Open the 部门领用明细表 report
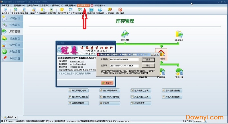The width and height of the screenshot is (228, 124). pos(110,90)
